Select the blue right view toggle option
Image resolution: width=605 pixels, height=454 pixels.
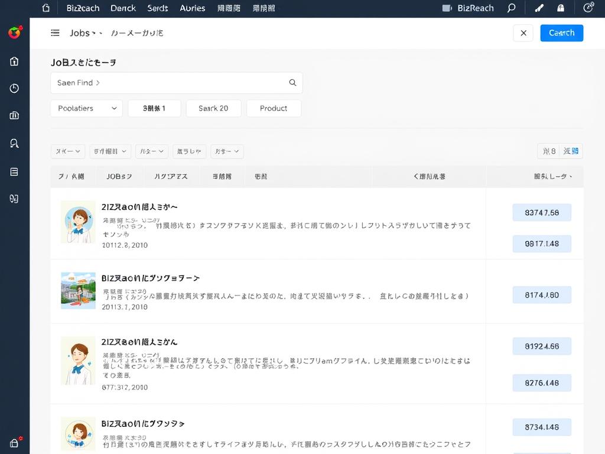[x=571, y=151]
